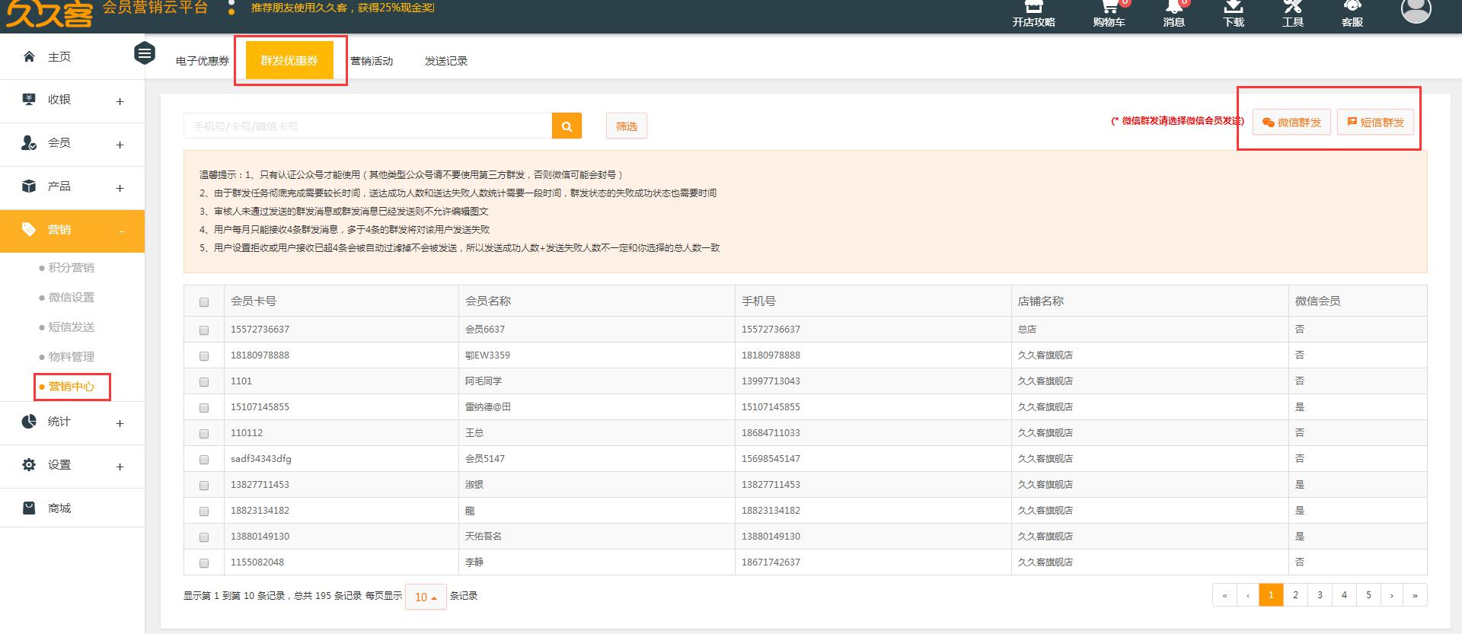Go to page 5
The height and width of the screenshot is (634, 1462).
coord(1368,595)
